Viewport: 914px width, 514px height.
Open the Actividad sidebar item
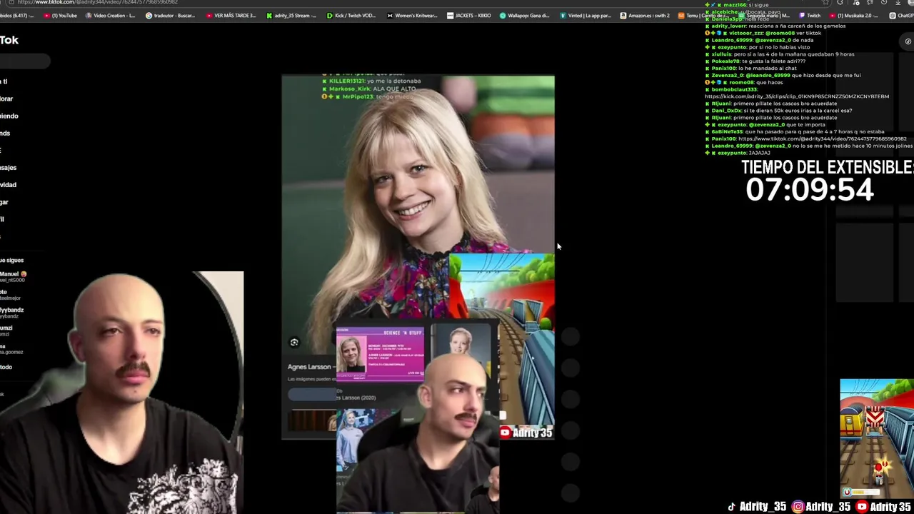8,185
